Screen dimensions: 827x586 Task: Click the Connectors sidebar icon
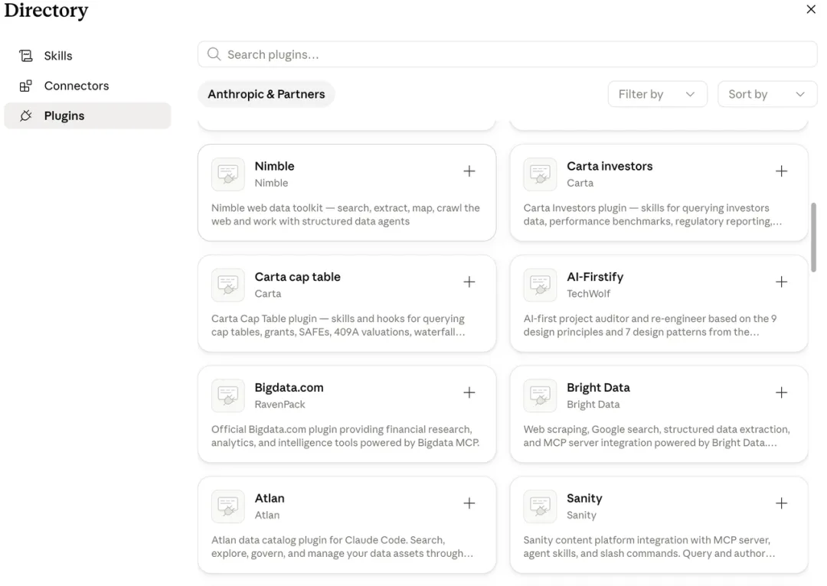(26, 86)
